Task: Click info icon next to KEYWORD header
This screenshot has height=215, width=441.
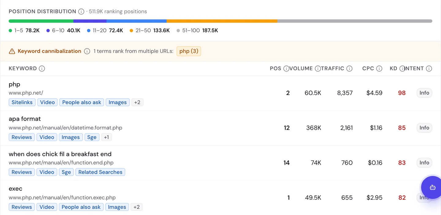Action: pyautogui.click(x=42, y=69)
